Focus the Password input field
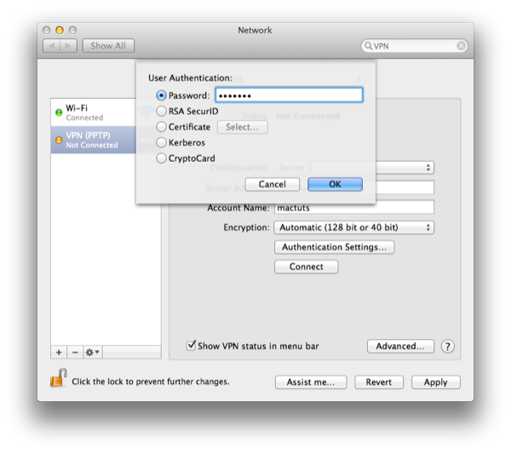The height and width of the screenshot is (453, 511). [289, 95]
